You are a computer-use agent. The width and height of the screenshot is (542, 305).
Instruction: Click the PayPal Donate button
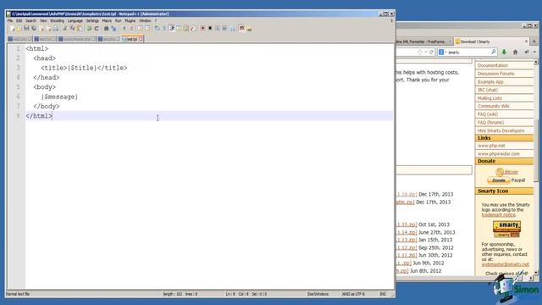click(x=499, y=180)
